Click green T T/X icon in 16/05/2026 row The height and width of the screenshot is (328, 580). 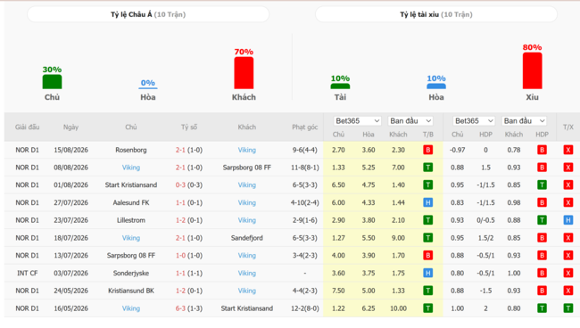(x=568, y=308)
